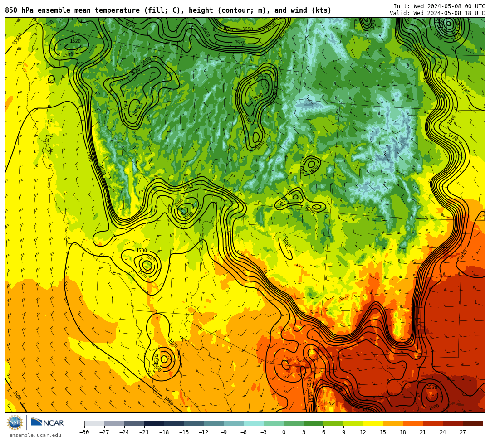Click the −9 colorbar tick label
This screenshot has height=441, width=490.
tap(224, 432)
